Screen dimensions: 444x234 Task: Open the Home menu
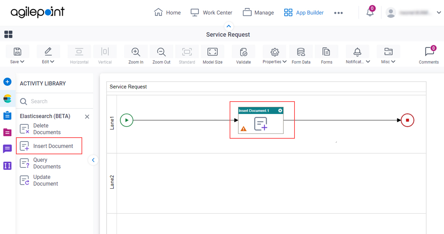[167, 12]
